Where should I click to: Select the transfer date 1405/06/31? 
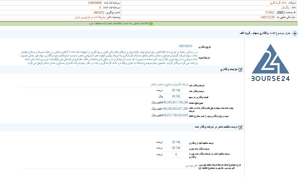[x=185, y=46]
